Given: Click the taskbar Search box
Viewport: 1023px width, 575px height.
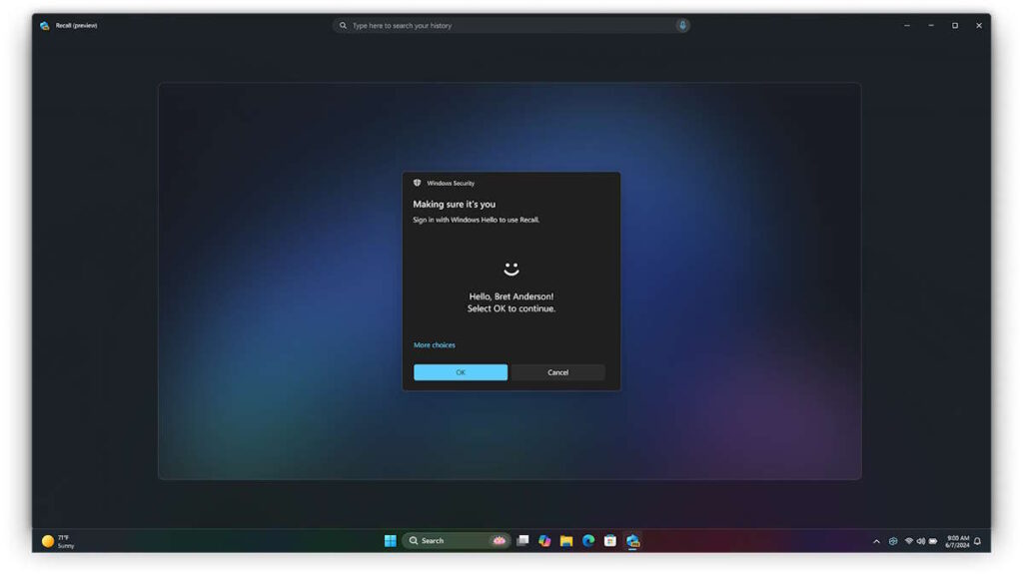Looking at the screenshot, I should click(457, 540).
